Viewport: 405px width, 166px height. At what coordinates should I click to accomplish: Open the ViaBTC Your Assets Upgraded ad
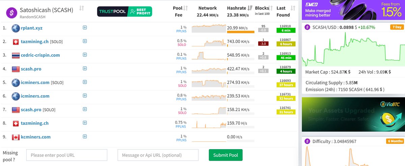point(353,114)
